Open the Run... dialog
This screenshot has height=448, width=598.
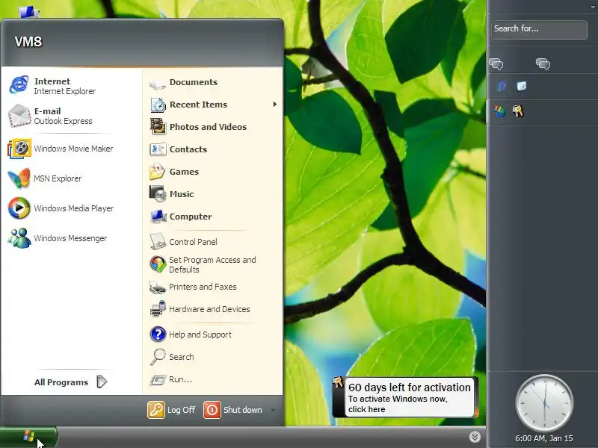click(171, 379)
